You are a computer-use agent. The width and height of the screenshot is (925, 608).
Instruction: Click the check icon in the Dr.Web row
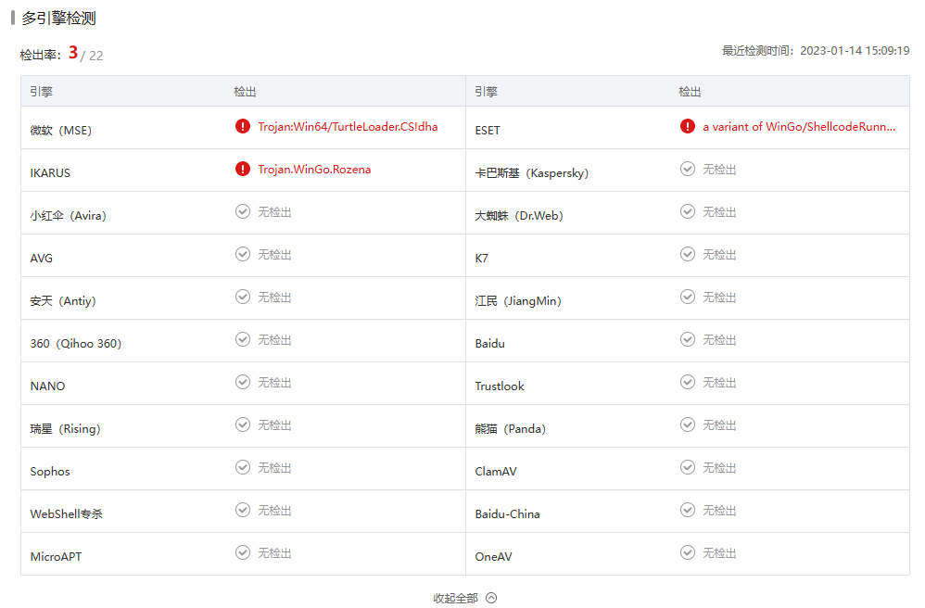click(687, 211)
